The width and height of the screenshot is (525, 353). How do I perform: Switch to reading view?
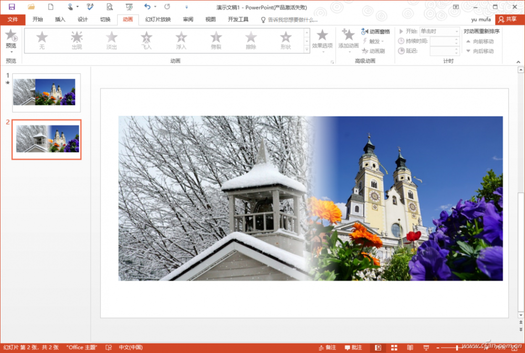tap(410, 348)
